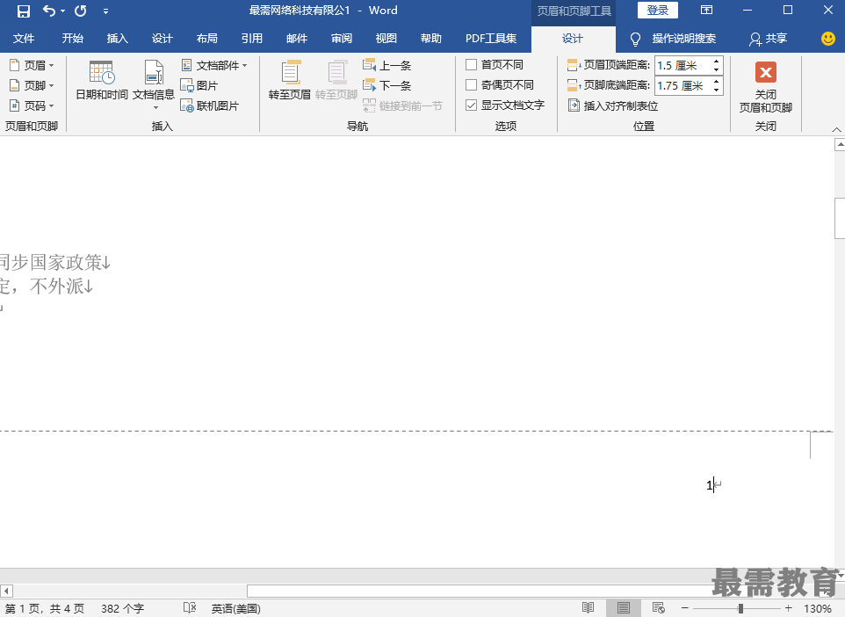The width and height of the screenshot is (845, 617).
Task: Click the Save icon in quick access toolbar
Action: (x=24, y=11)
